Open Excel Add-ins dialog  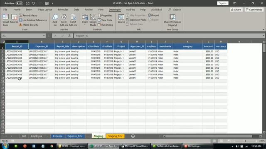coord(64,20)
